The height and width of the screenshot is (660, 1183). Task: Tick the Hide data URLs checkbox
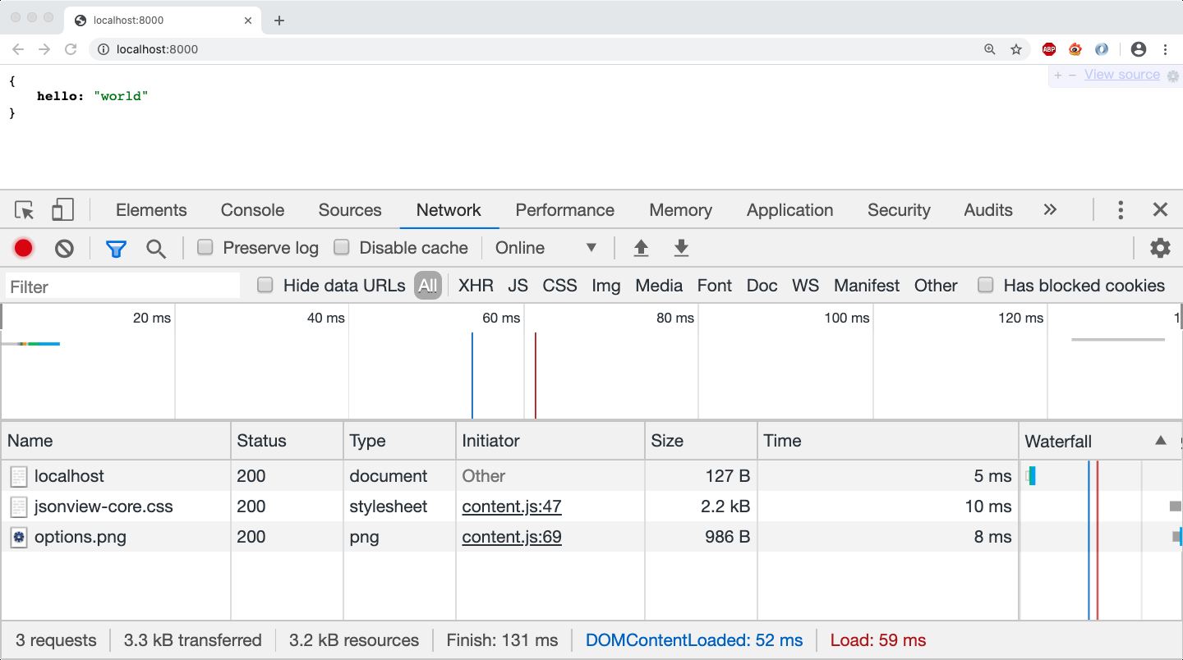click(265, 285)
